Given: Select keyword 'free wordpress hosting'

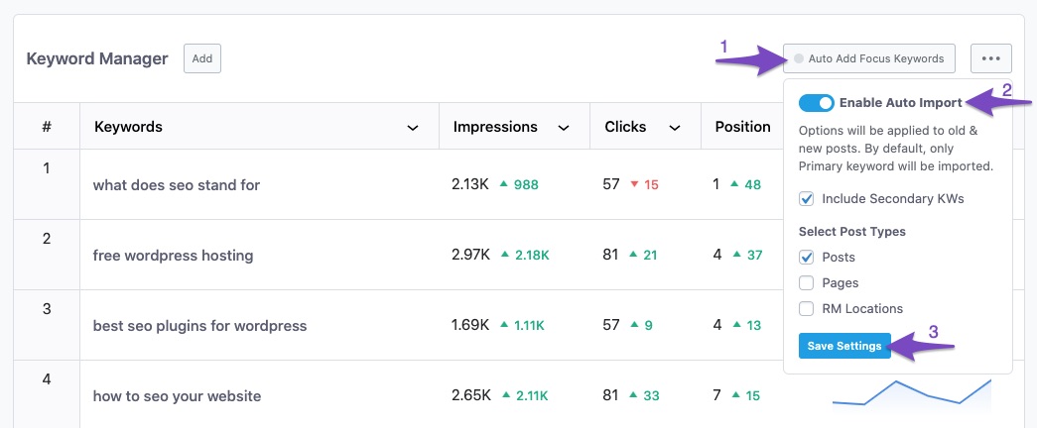Looking at the screenshot, I should pos(173,256).
